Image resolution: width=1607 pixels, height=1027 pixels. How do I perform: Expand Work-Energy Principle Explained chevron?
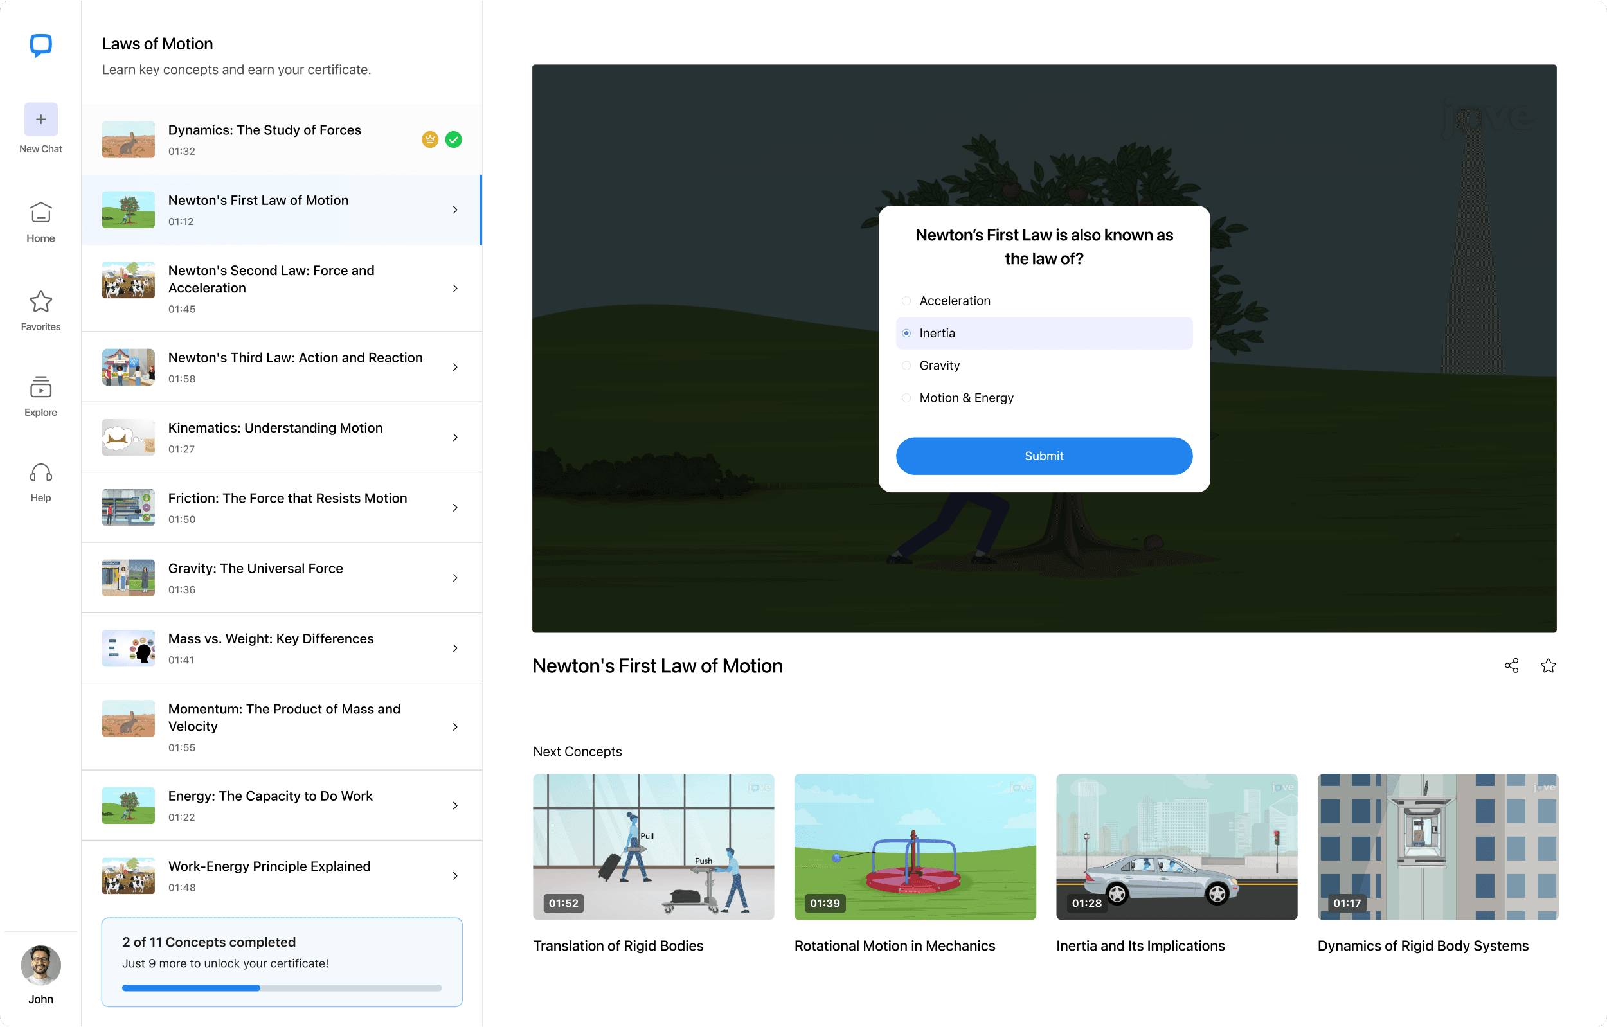[455, 875]
